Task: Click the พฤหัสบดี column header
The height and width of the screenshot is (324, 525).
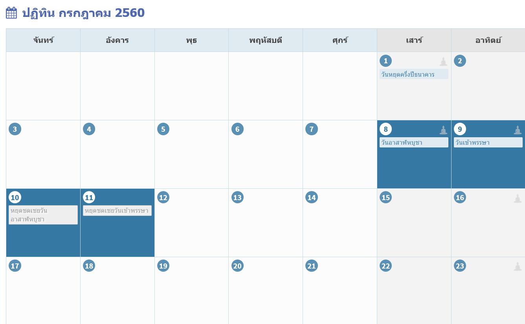Action: point(266,40)
